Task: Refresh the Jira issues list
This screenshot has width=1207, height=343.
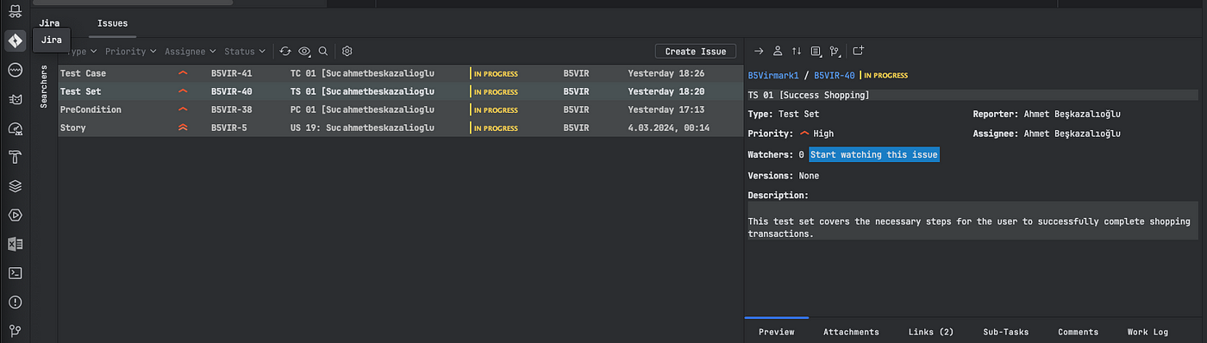Action: [285, 52]
